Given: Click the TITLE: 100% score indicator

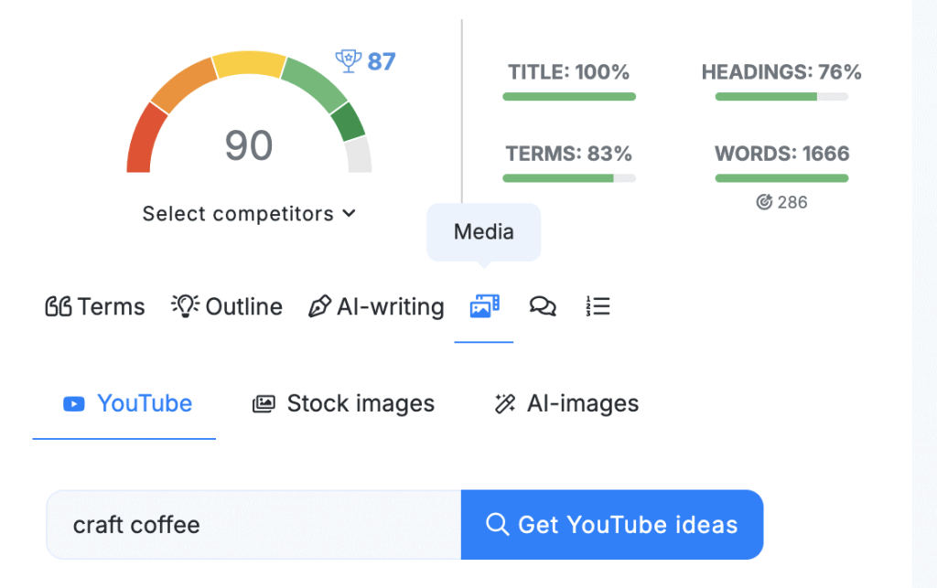Looking at the screenshot, I should pyautogui.click(x=568, y=72).
